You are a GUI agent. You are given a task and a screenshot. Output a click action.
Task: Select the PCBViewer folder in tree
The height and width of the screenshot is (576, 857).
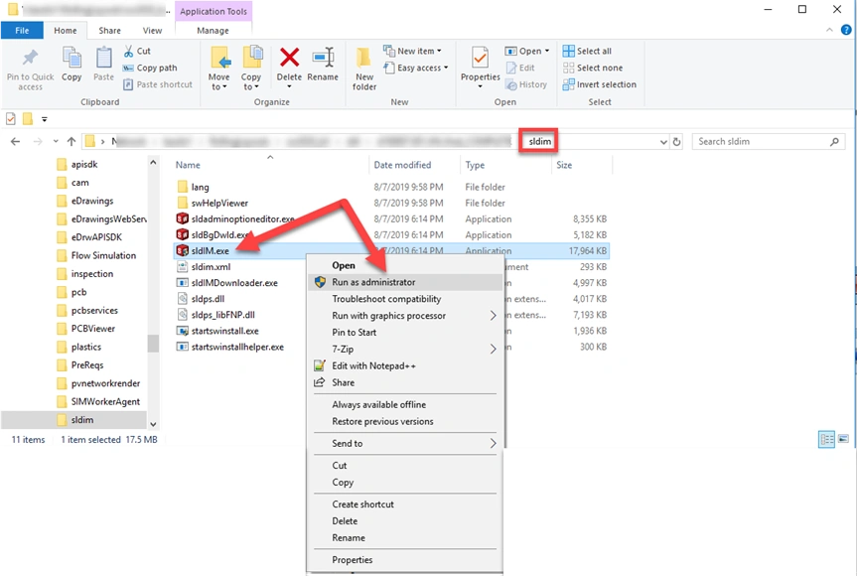point(92,329)
